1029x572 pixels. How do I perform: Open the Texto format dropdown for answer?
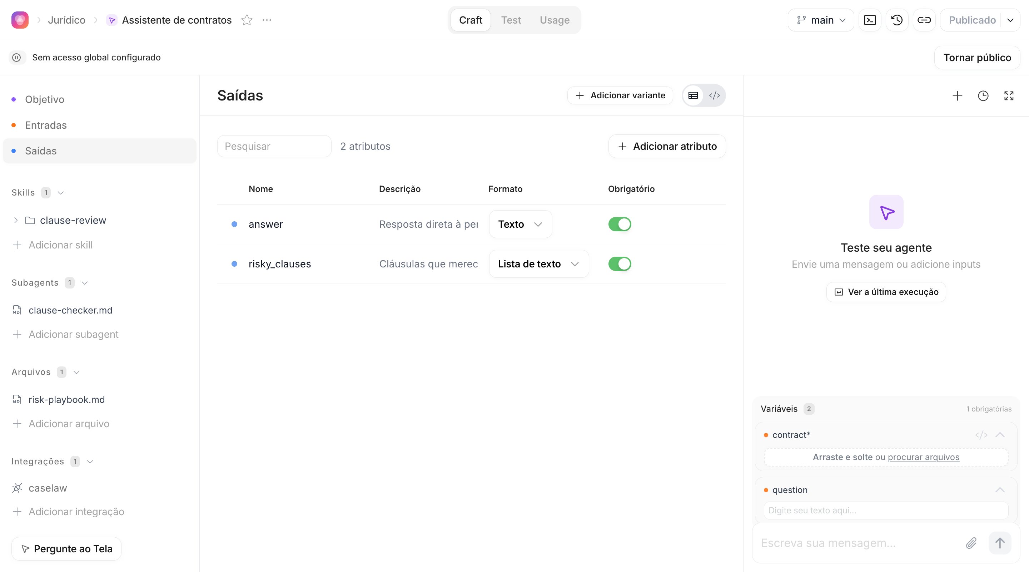tap(521, 224)
